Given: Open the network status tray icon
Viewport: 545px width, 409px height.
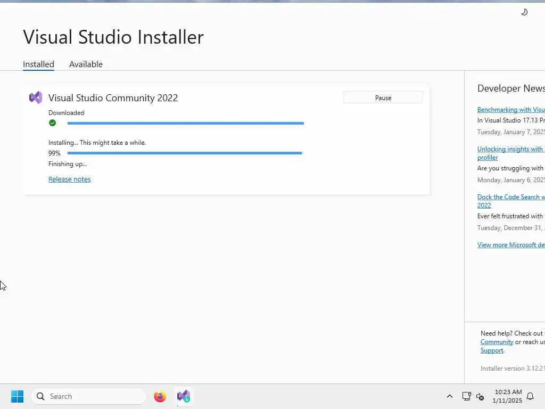Looking at the screenshot, I should [x=466, y=396].
